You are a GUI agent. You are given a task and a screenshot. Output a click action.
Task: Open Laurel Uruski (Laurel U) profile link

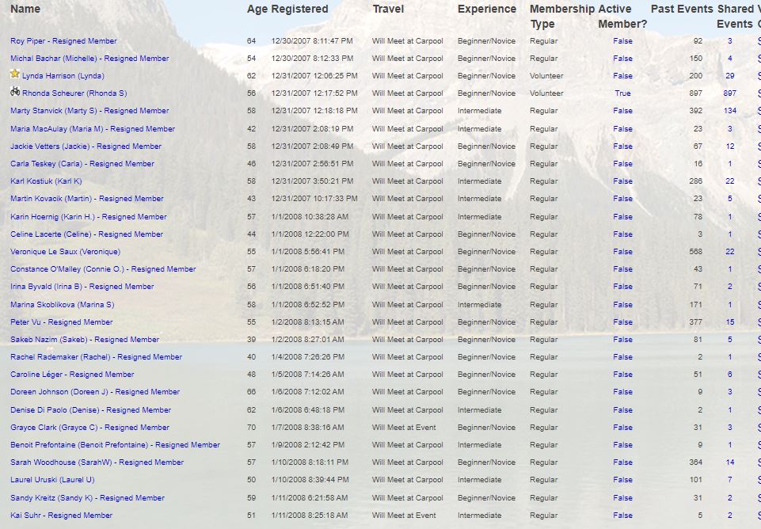click(52, 480)
